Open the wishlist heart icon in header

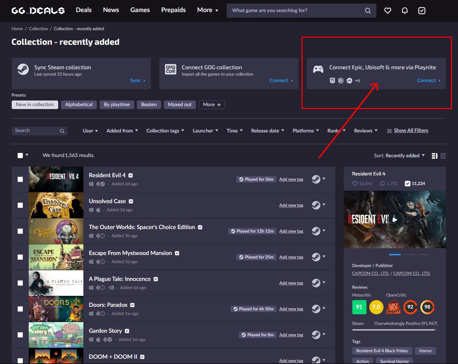tap(388, 11)
